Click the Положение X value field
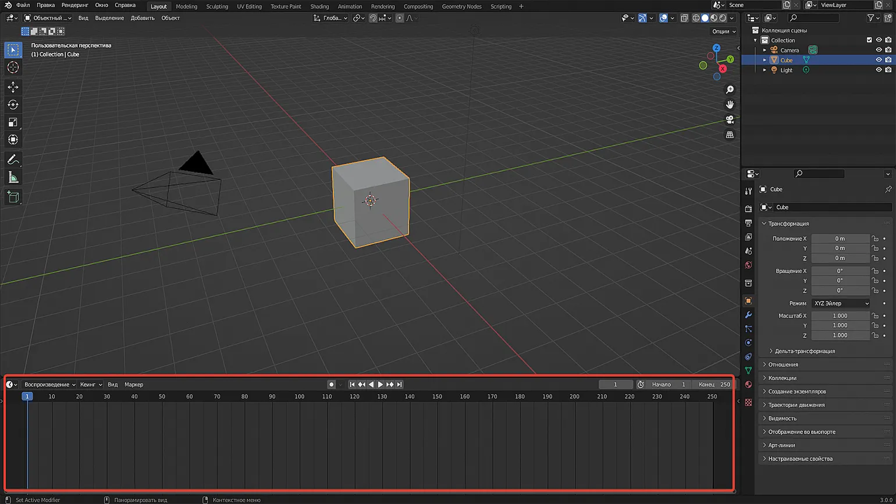The width and height of the screenshot is (896, 504). click(840, 239)
